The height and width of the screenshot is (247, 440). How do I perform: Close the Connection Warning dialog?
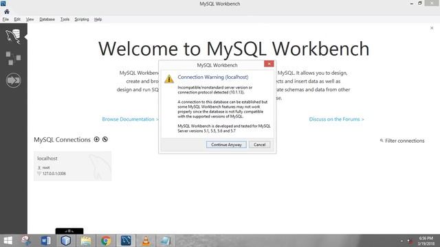(269, 64)
